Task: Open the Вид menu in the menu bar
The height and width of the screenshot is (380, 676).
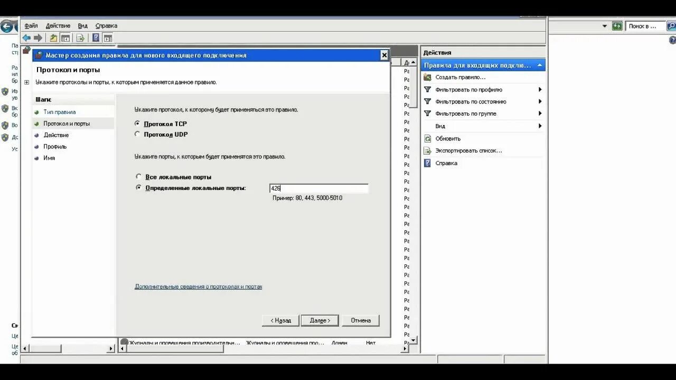Action: point(83,25)
